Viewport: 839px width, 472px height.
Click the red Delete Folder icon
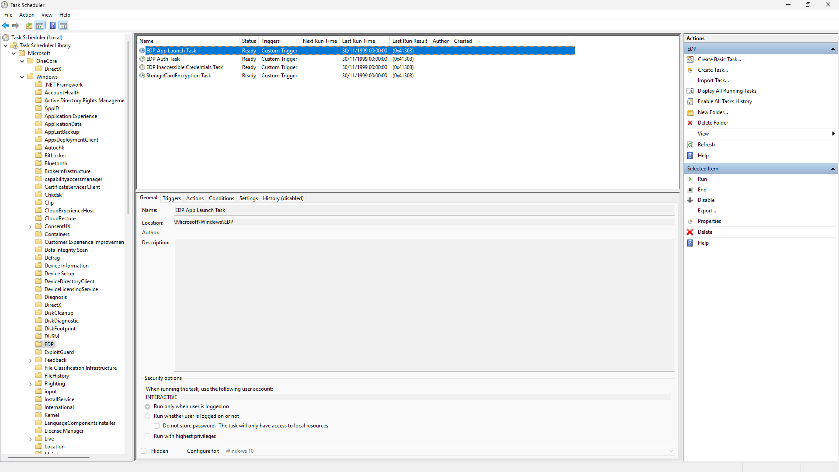click(x=690, y=123)
